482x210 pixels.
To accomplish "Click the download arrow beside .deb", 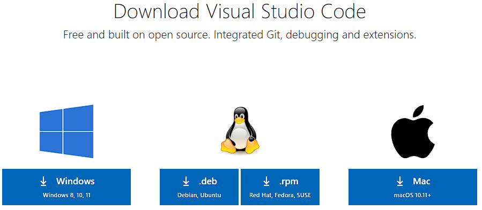I will point(186,182).
